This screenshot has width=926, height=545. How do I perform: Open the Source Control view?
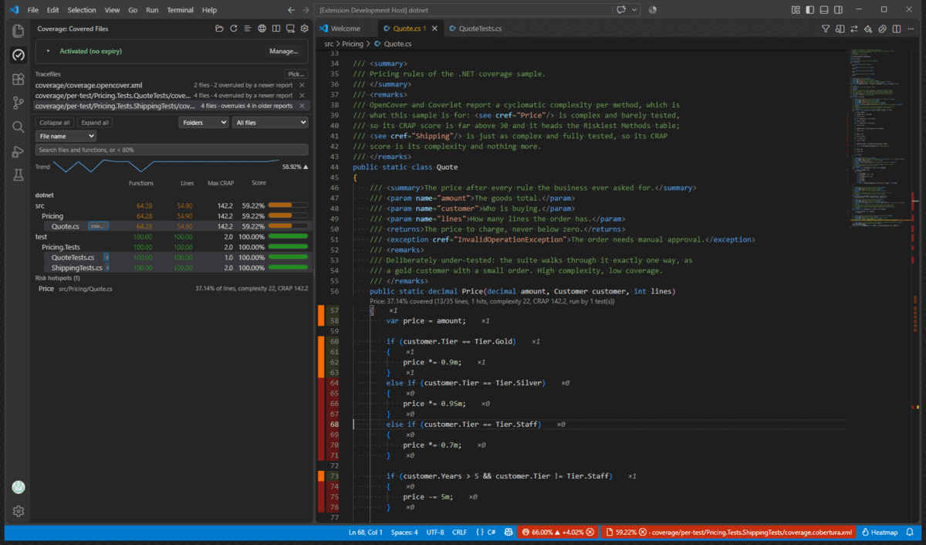[x=19, y=103]
